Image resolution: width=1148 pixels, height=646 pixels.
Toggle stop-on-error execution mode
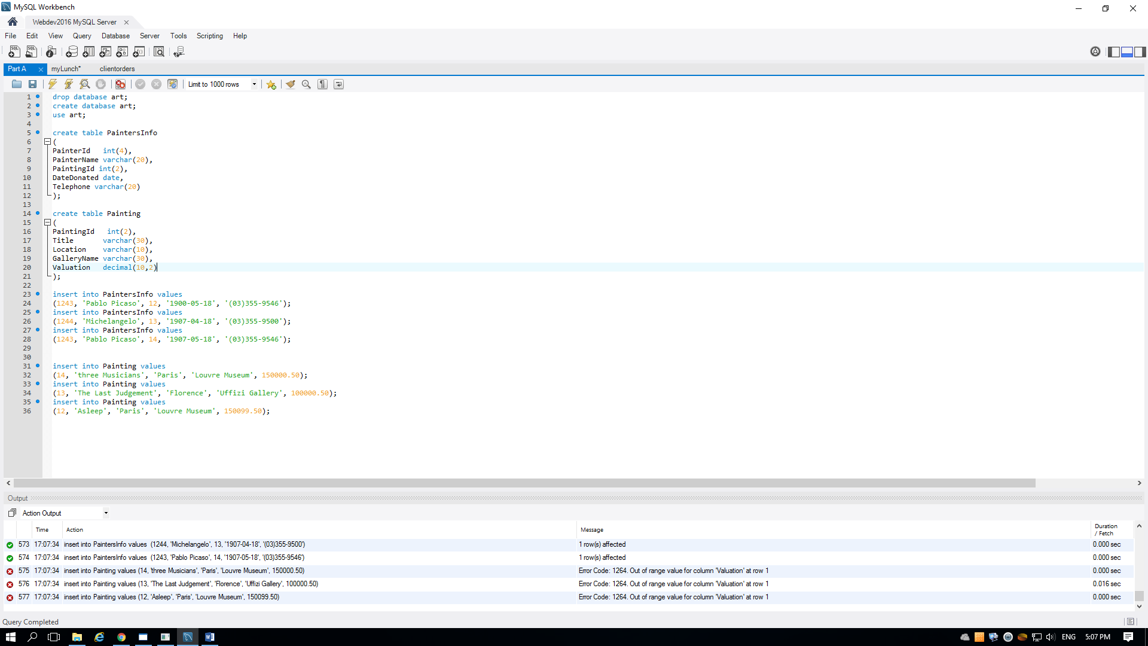[x=121, y=84]
